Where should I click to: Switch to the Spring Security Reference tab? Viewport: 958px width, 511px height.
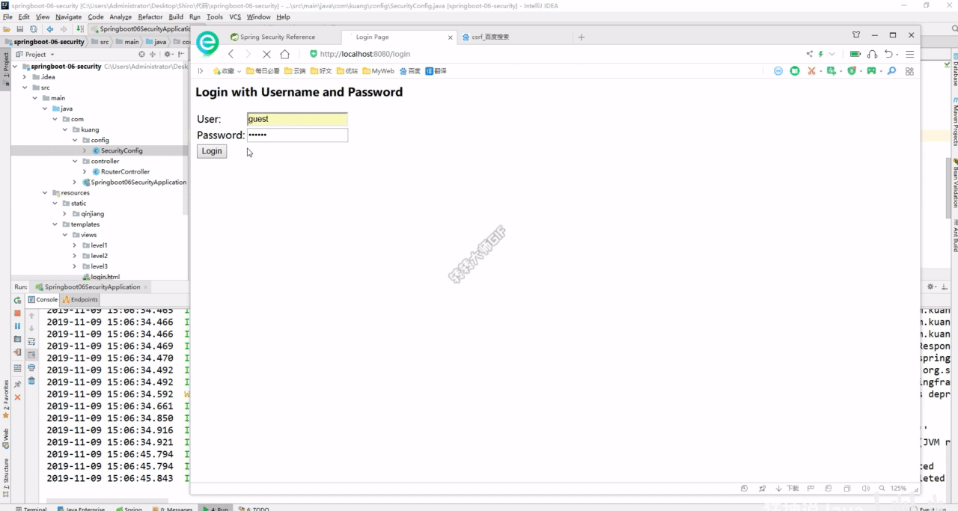[x=272, y=37]
